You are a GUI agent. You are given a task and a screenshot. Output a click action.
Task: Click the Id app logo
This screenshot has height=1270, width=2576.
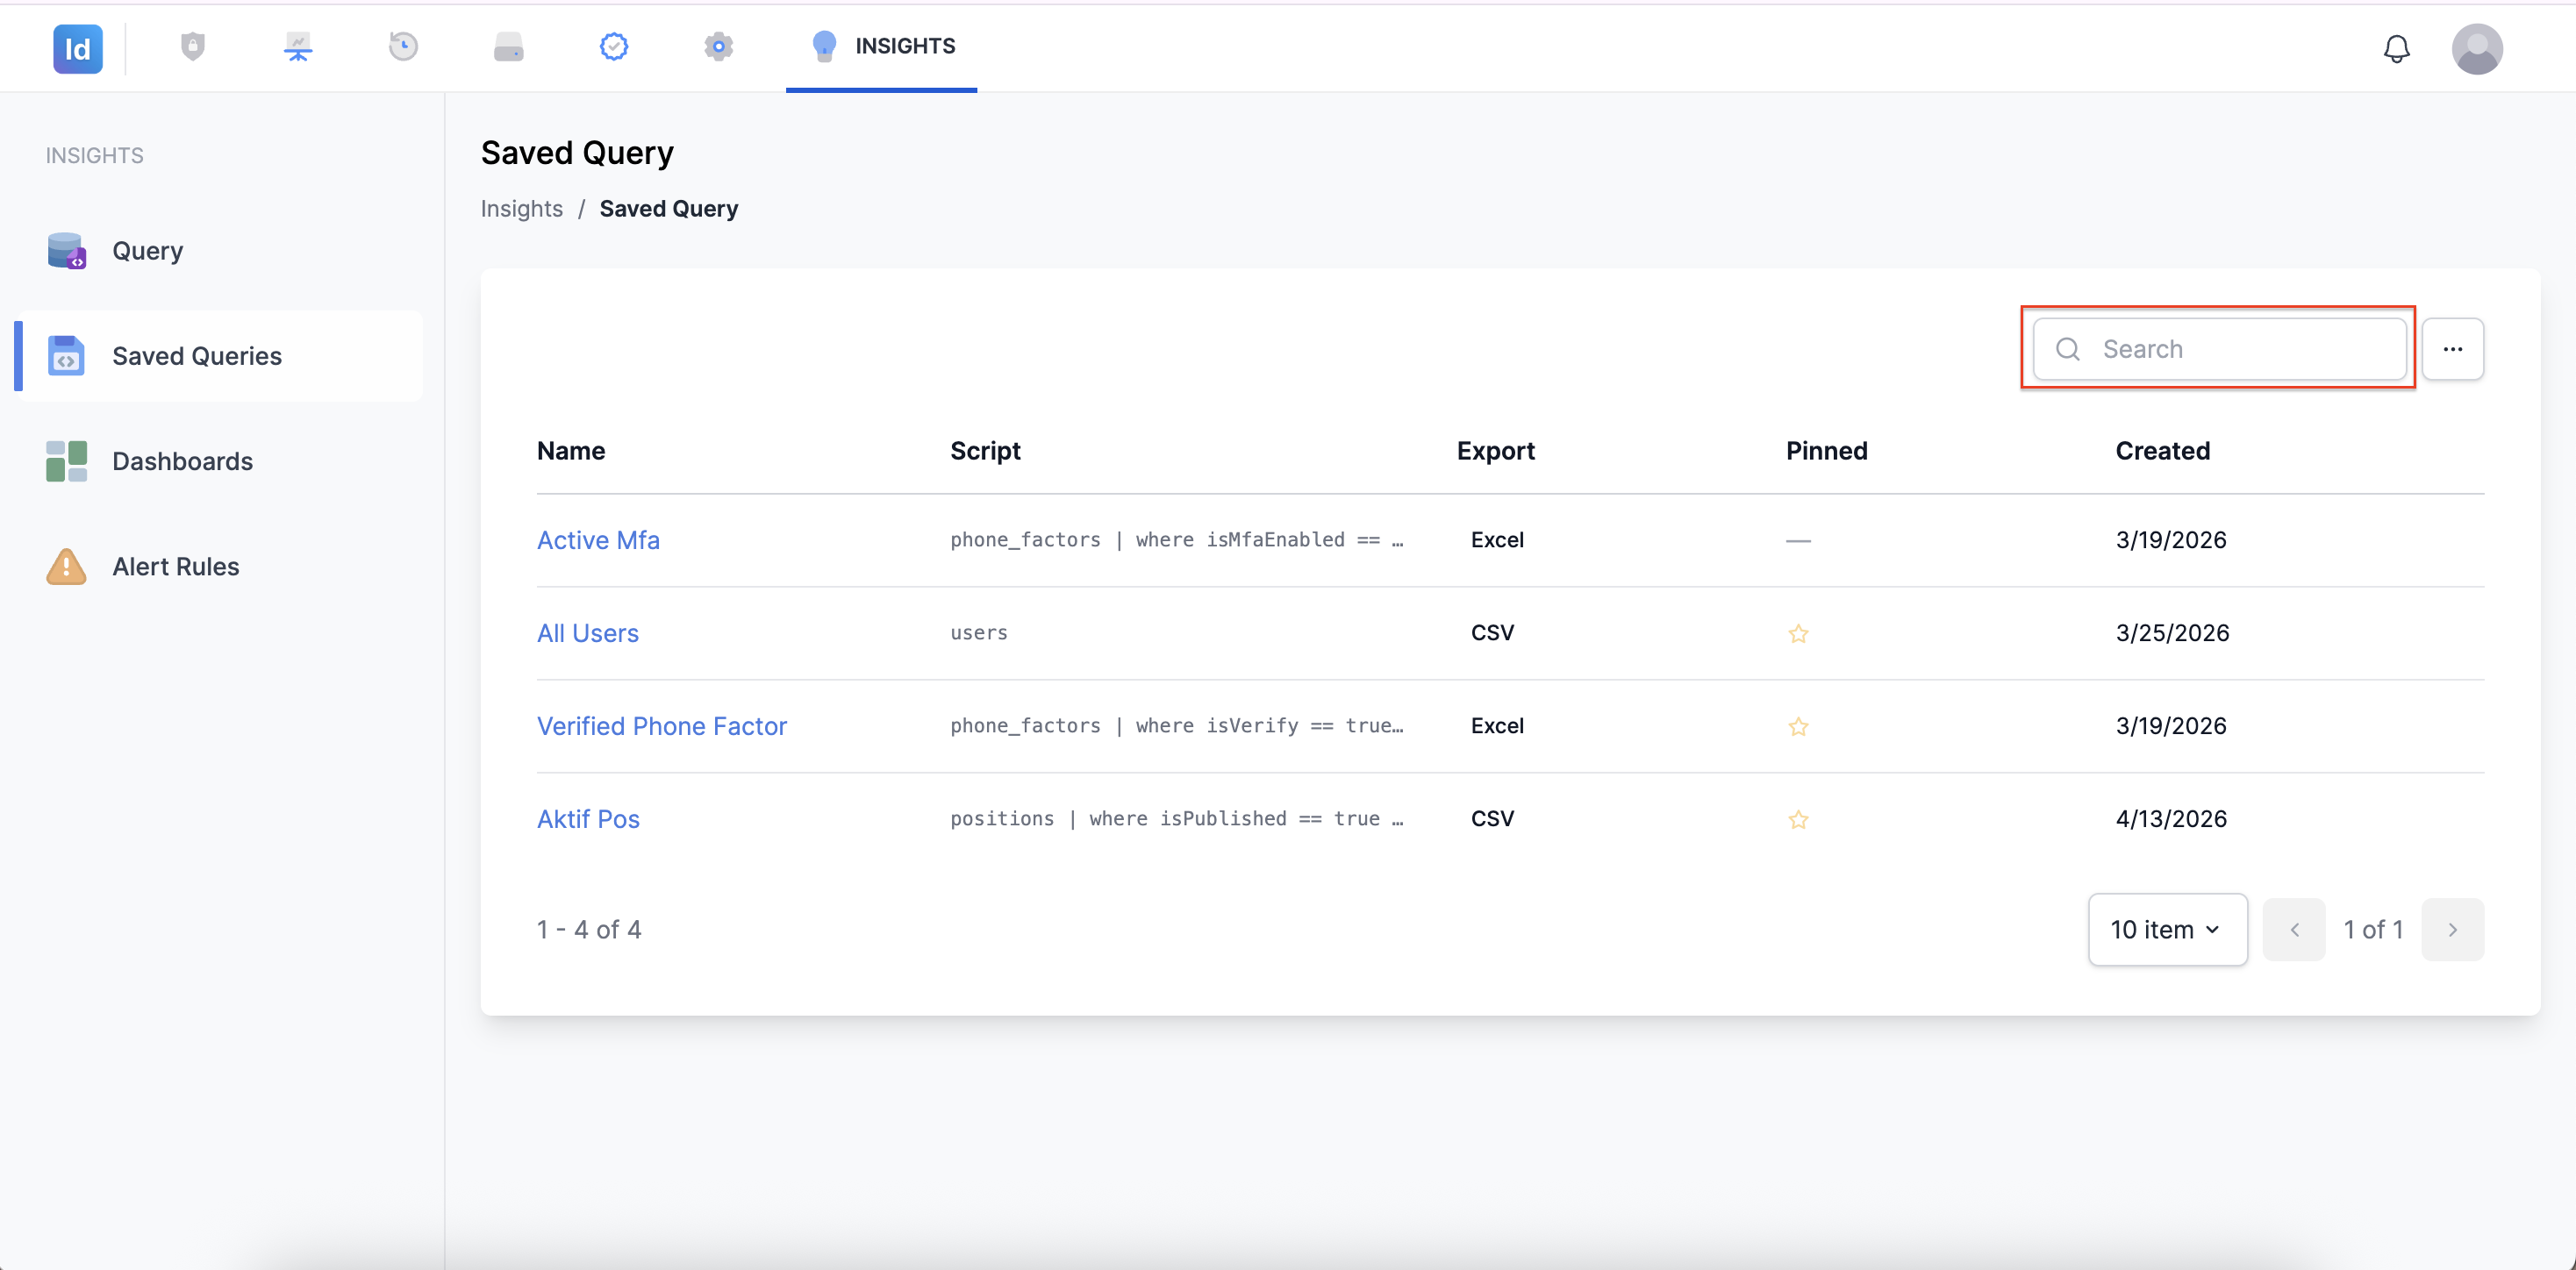click(77, 48)
